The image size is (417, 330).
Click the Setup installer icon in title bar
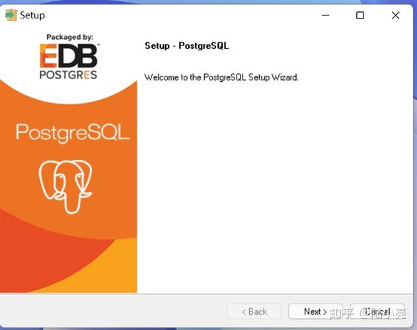click(11, 15)
